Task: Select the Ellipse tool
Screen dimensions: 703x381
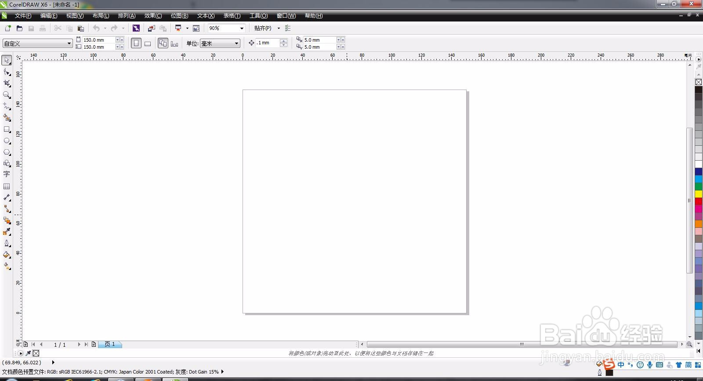Action: click(x=7, y=141)
